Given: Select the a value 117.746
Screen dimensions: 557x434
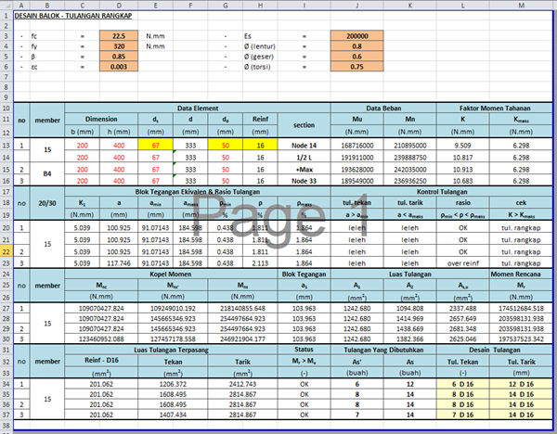Looking at the screenshot, I should (119, 263).
